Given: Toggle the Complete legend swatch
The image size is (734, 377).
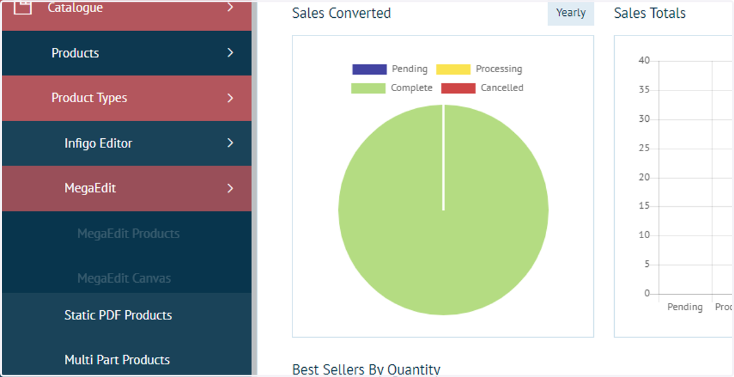Looking at the screenshot, I should [368, 88].
